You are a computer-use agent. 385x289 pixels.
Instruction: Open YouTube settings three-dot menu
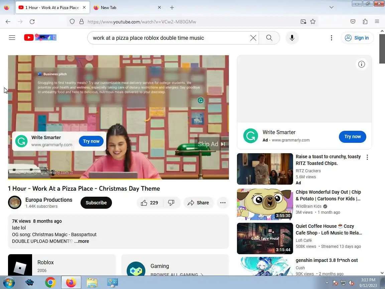click(332, 38)
